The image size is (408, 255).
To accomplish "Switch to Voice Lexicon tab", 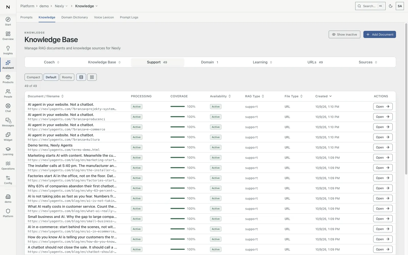I will 104,17.
